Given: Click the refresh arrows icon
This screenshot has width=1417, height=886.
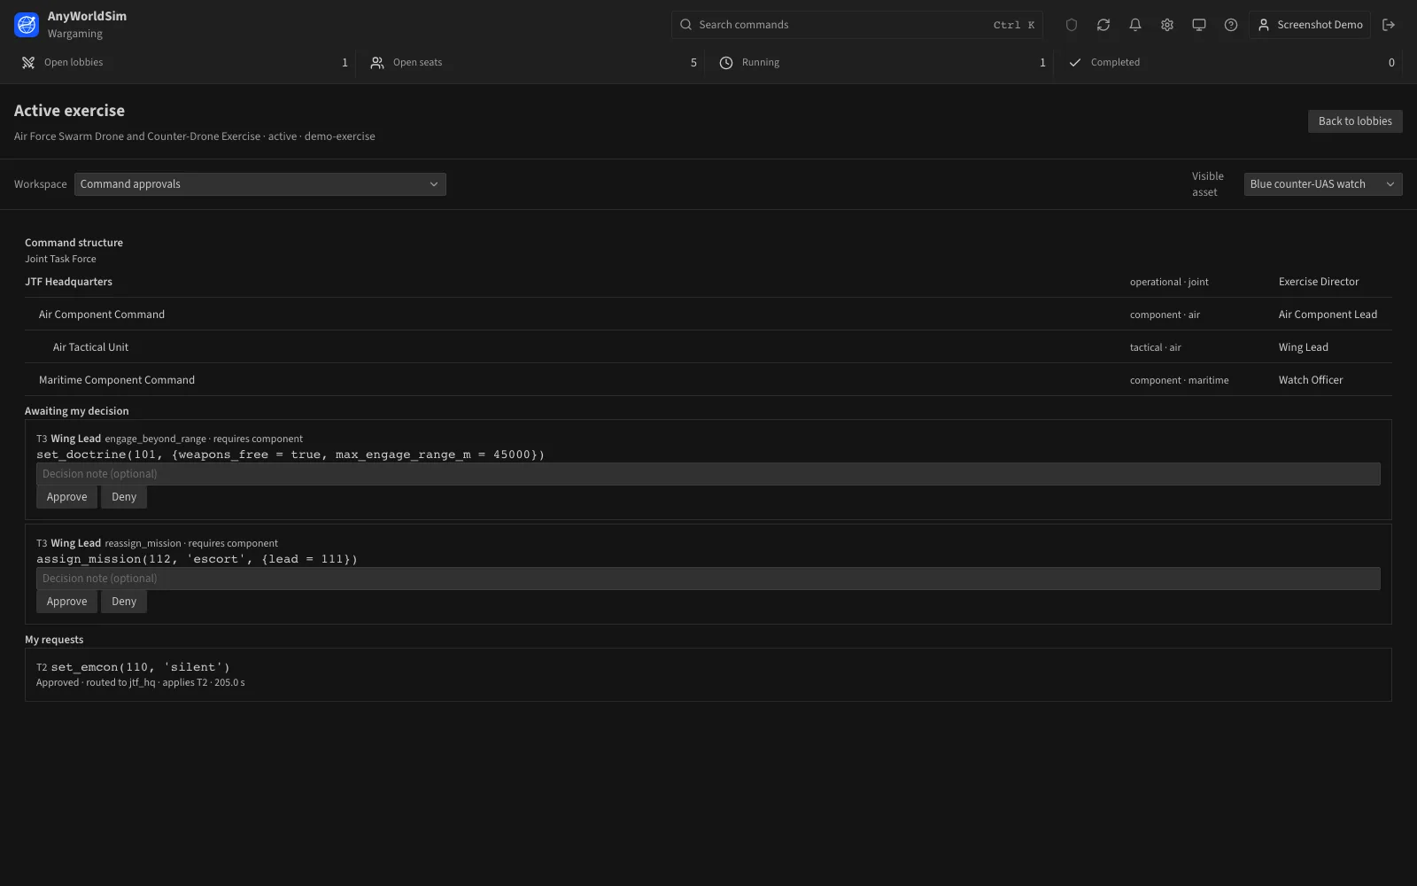Looking at the screenshot, I should coord(1103,25).
